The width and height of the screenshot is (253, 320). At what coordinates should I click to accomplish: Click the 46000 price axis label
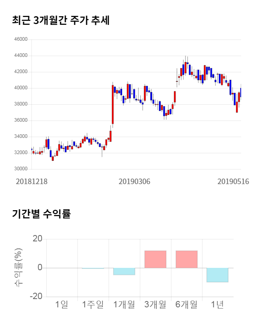(x=21, y=40)
